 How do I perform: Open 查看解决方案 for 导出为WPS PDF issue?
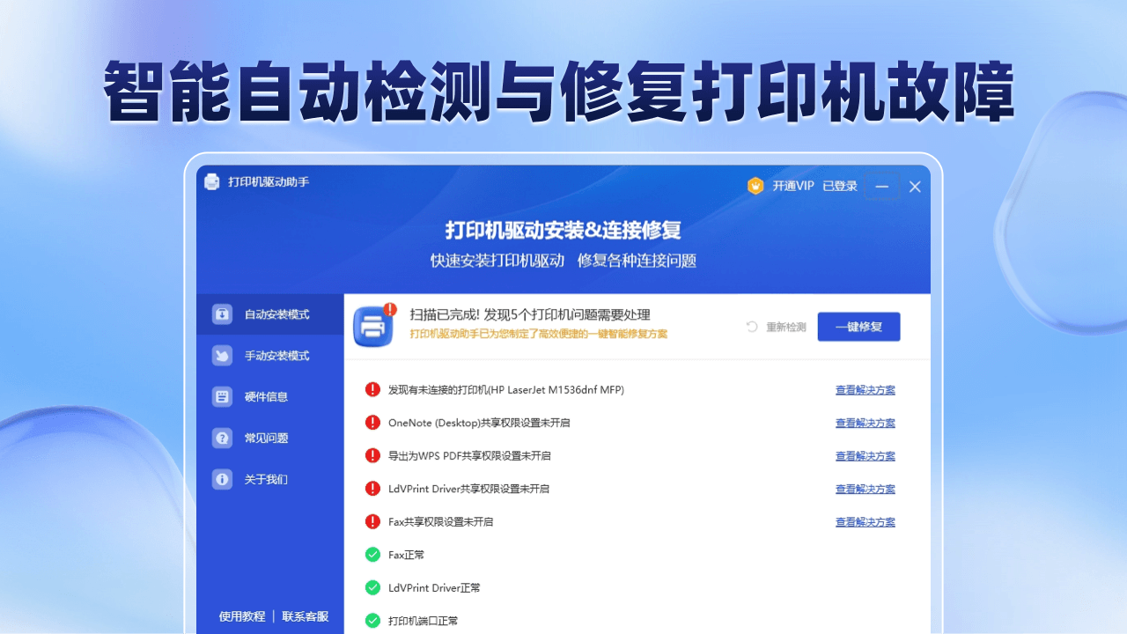(x=865, y=455)
